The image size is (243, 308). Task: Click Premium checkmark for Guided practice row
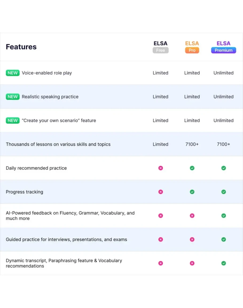click(x=224, y=239)
